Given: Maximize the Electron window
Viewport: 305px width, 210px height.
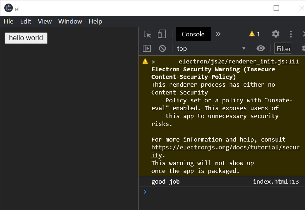Looking at the screenshot, I should [x=276, y=8].
